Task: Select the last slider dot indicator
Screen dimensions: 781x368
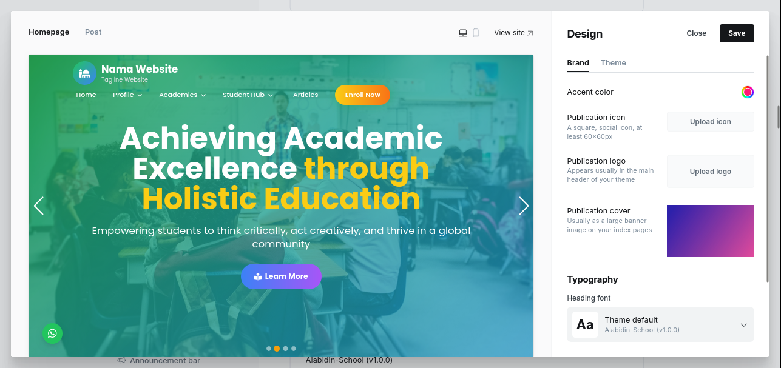Action: [294, 349]
